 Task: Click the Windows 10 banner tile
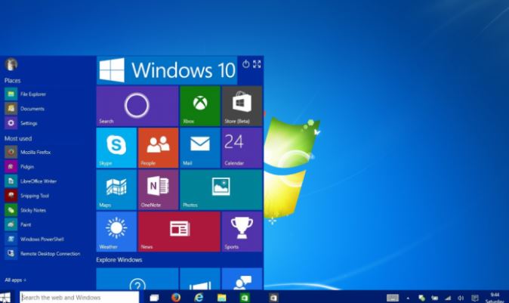167,70
